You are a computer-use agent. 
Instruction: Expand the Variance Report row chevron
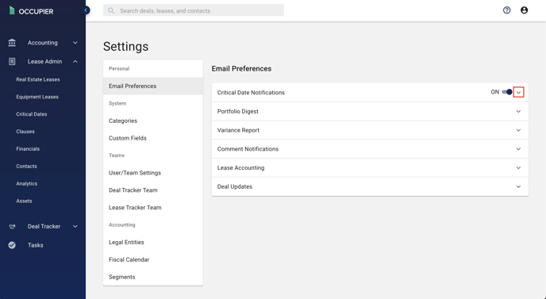click(518, 130)
